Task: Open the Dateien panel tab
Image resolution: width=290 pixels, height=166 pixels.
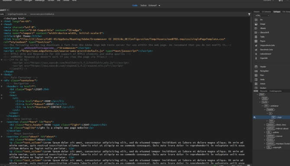Action: [x=256, y=12]
